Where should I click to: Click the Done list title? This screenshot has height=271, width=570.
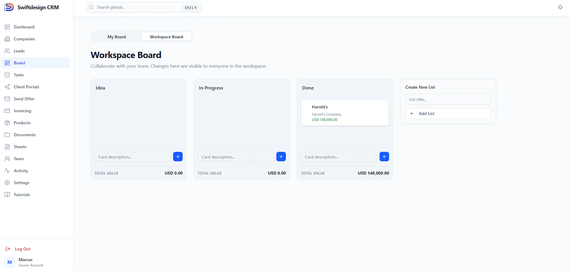(x=308, y=88)
